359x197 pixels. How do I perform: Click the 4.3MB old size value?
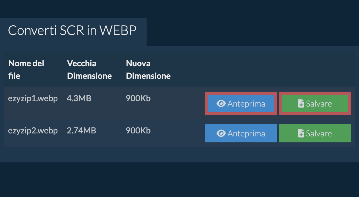(79, 98)
